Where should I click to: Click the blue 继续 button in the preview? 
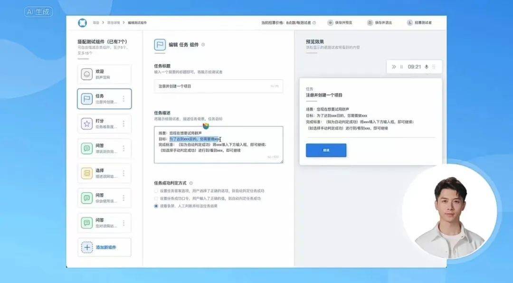pos(326,150)
